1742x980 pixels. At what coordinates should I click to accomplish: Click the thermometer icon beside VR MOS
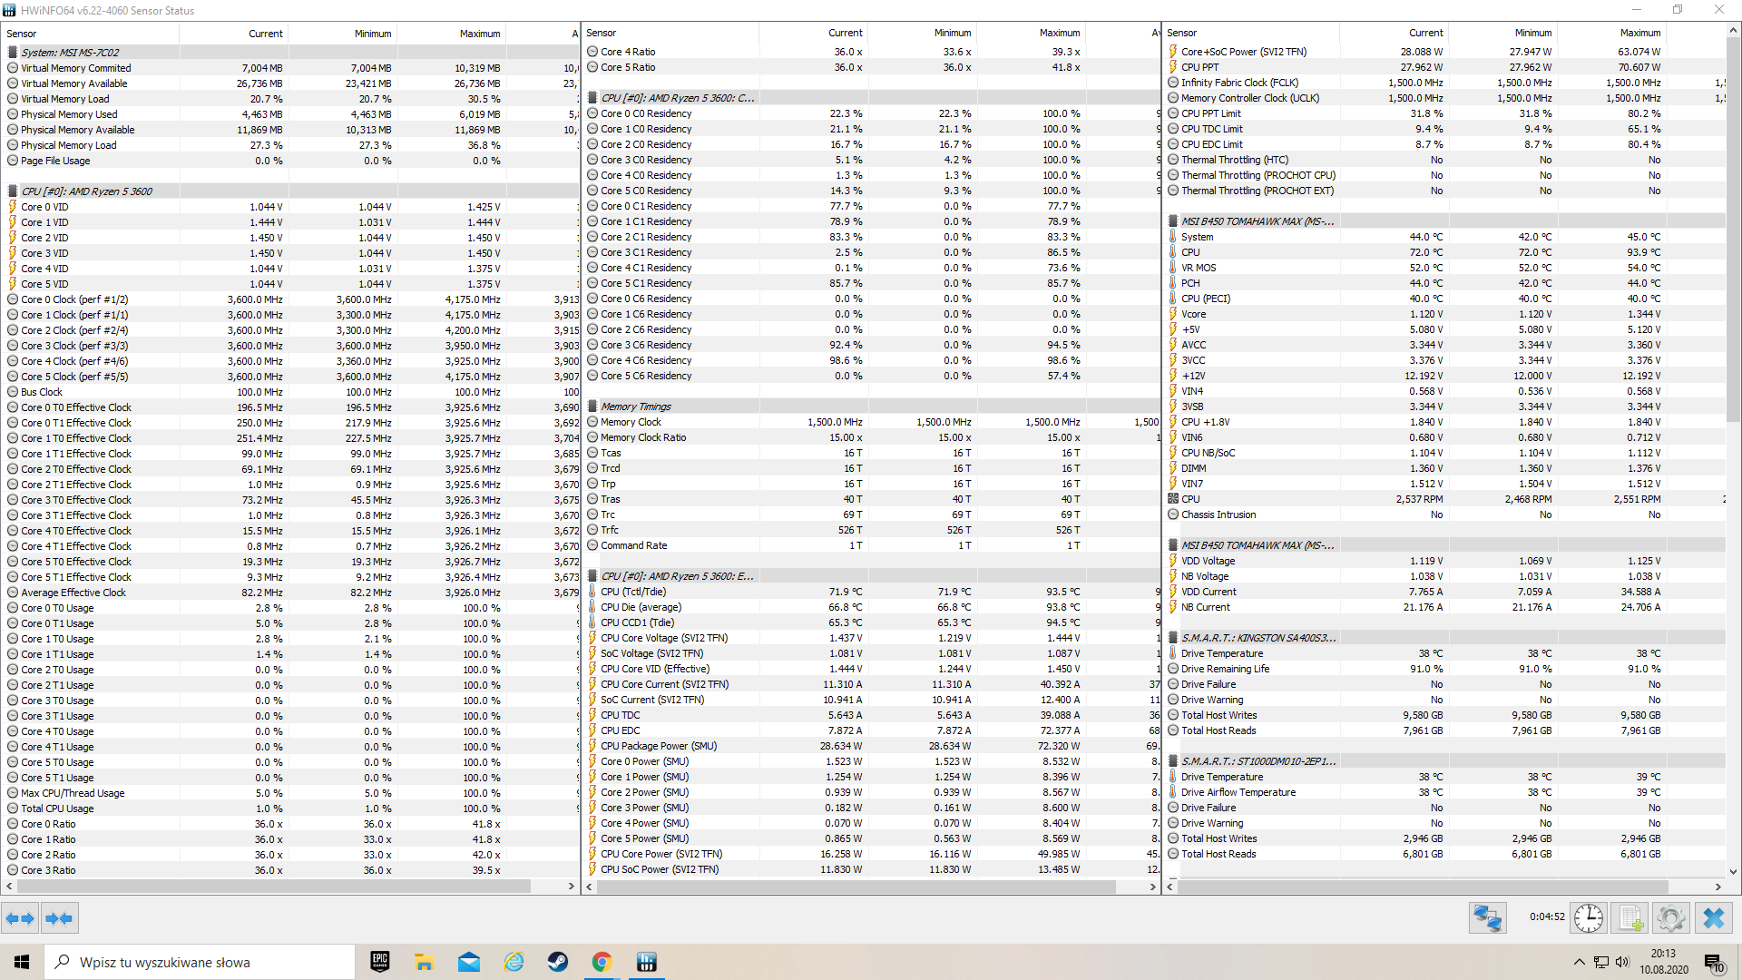1173,268
